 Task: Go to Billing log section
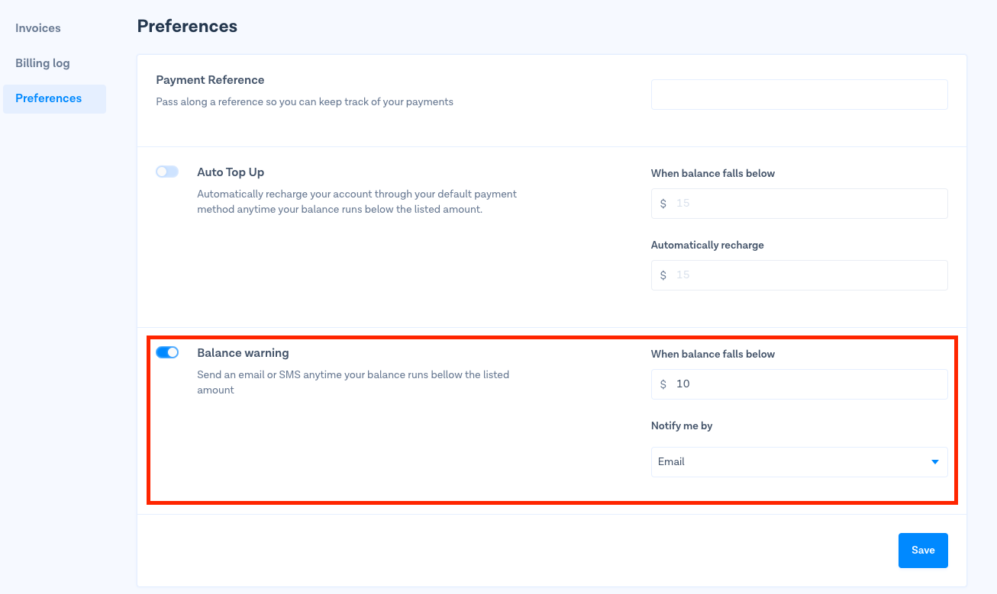point(43,63)
